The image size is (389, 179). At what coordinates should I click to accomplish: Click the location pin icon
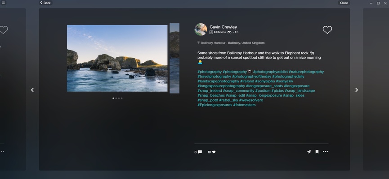tap(198, 43)
